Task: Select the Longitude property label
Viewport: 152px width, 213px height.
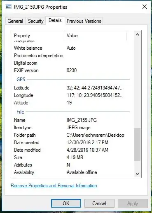Action: click(23, 95)
